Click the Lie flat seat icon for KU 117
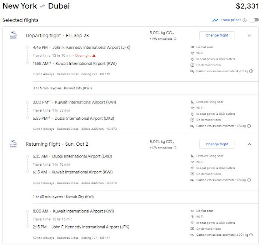 tap(192, 211)
